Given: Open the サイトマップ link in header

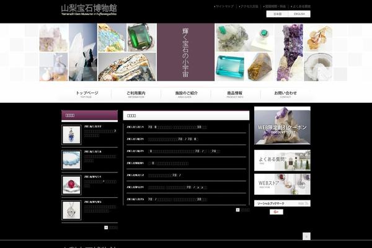Looking at the screenshot, I should click(224, 6).
